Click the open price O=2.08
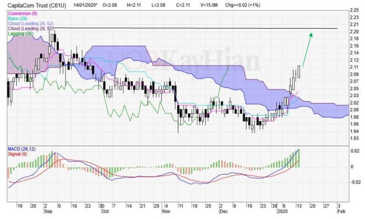365x219 pixels. 109,5
